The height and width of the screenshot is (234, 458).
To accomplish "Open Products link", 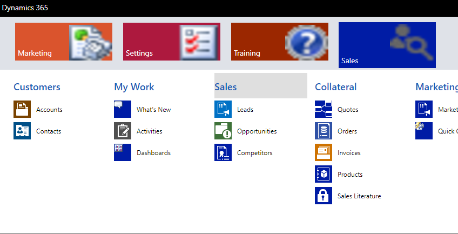I will 350,175.
